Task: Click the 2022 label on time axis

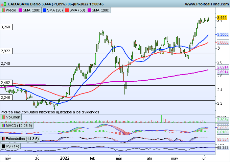Action: [65, 158]
